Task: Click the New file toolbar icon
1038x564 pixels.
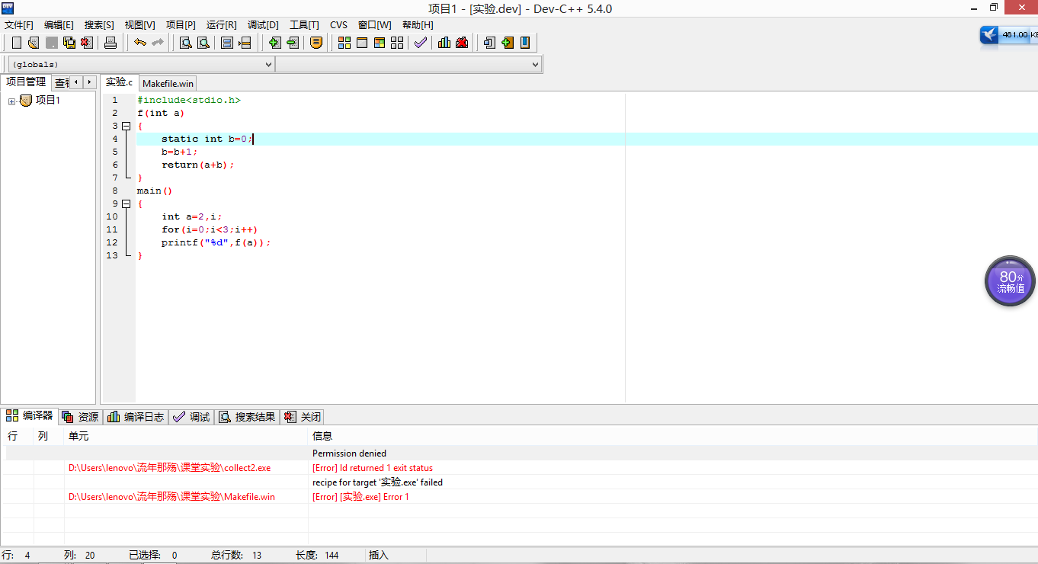Action: 16,43
